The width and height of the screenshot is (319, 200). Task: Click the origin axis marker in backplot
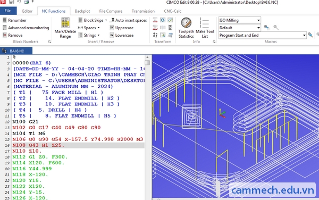(222, 113)
